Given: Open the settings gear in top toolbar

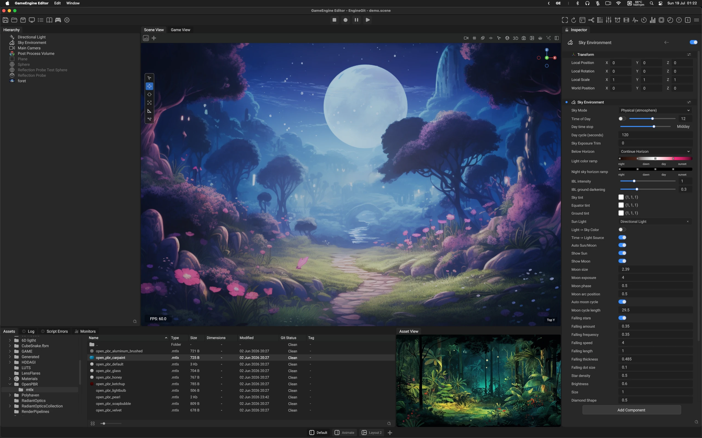Looking at the screenshot, I should (x=67, y=20).
